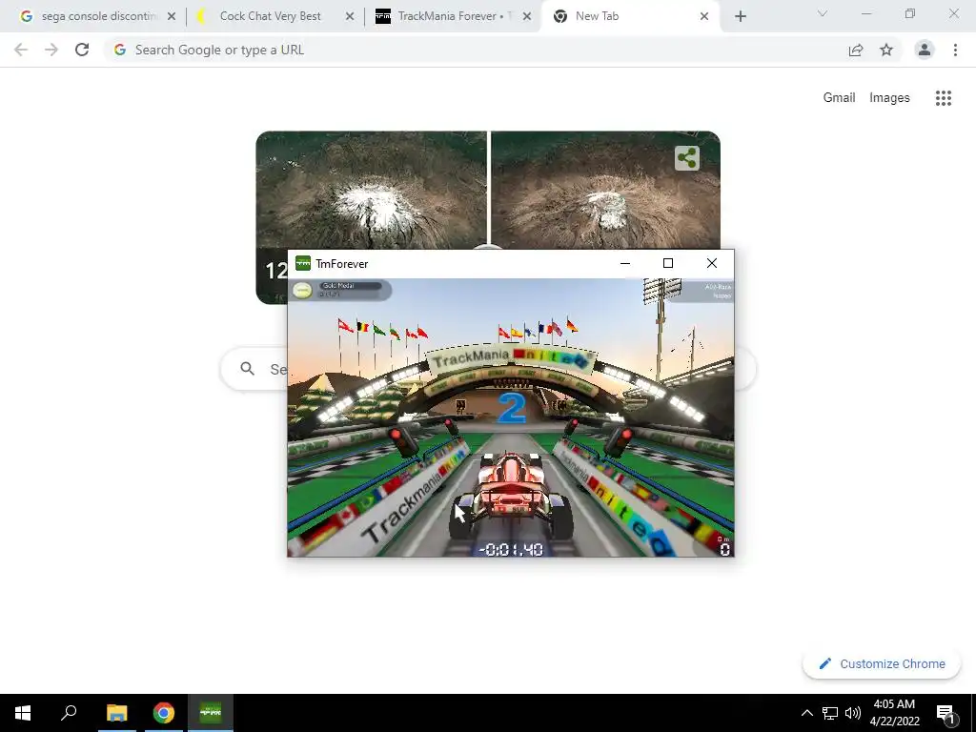The width and height of the screenshot is (976, 732).
Task: Open network status tray icon
Action: point(830,713)
